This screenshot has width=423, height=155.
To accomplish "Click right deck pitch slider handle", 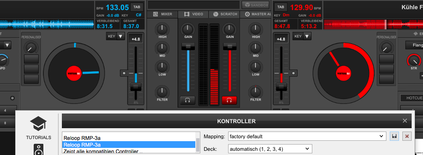I will 281,87.
